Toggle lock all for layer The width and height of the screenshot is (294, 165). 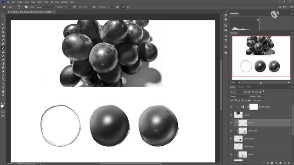pos(249,100)
